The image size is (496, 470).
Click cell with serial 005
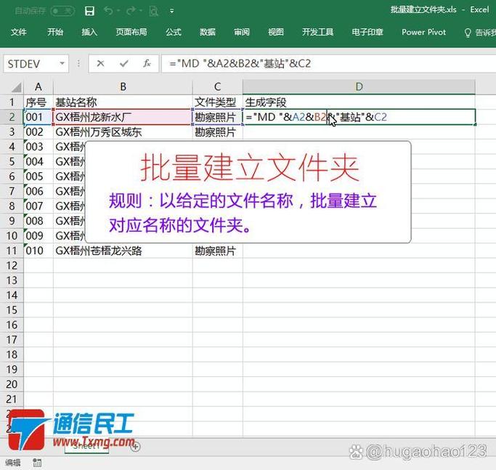[38, 177]
